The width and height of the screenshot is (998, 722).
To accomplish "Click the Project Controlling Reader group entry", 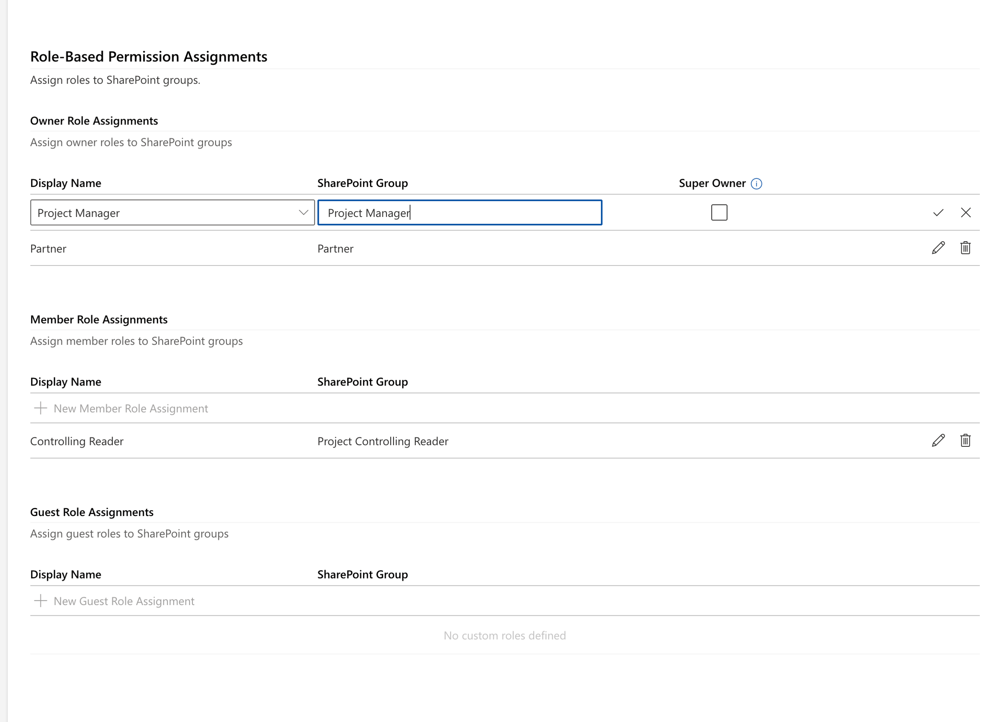I will (x=383, y=441).
